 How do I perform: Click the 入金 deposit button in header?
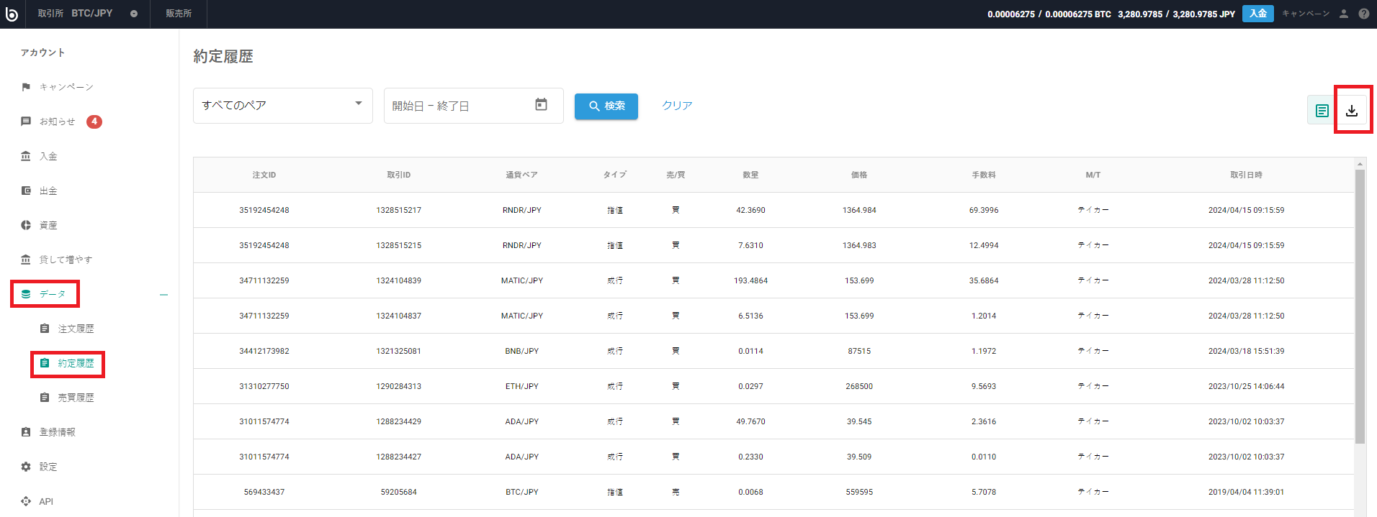(x=1257, y=14)
